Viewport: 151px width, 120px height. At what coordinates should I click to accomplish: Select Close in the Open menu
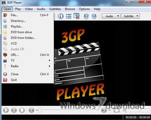tap(28, 74)
